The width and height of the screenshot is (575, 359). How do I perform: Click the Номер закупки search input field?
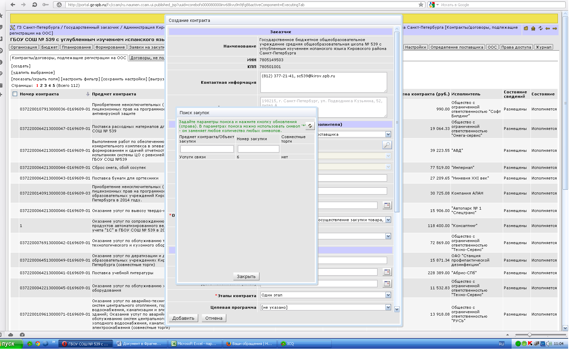click(x=258, y=149)
